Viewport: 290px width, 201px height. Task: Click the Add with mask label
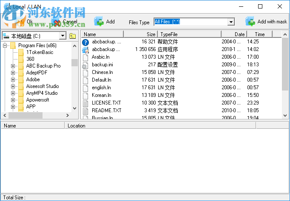272,22
